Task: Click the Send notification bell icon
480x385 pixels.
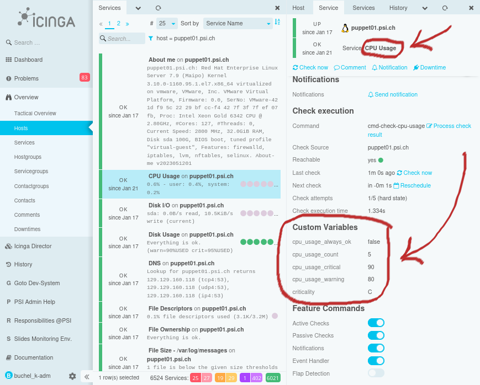Action: click(371, 95)
